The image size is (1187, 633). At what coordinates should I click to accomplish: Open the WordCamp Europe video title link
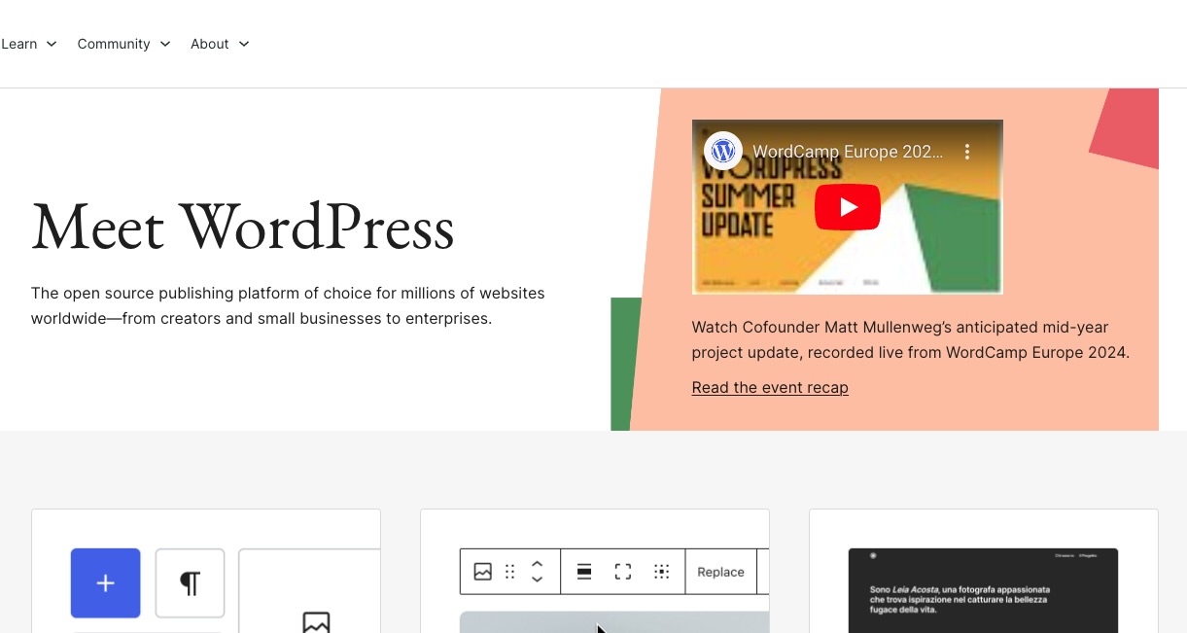pyautogui.click(x=848, y=152)
